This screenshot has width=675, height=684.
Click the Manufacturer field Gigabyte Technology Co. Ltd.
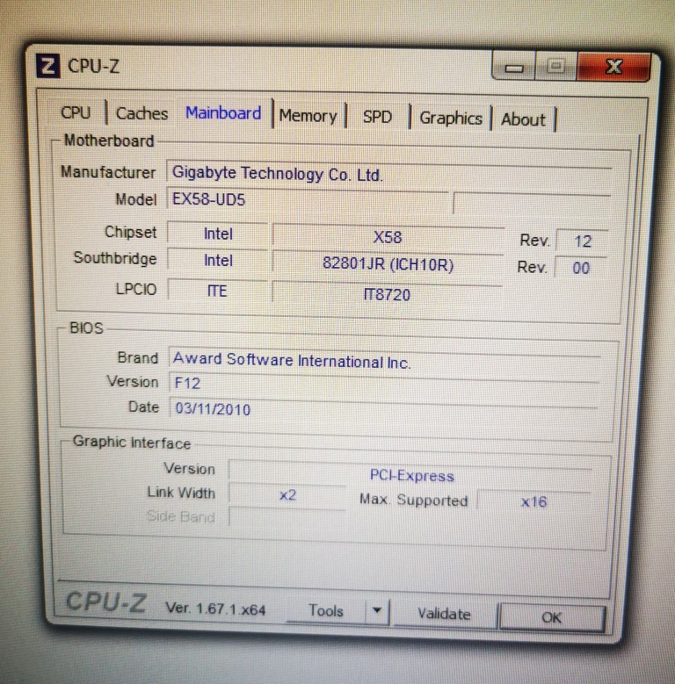point(388,174)
